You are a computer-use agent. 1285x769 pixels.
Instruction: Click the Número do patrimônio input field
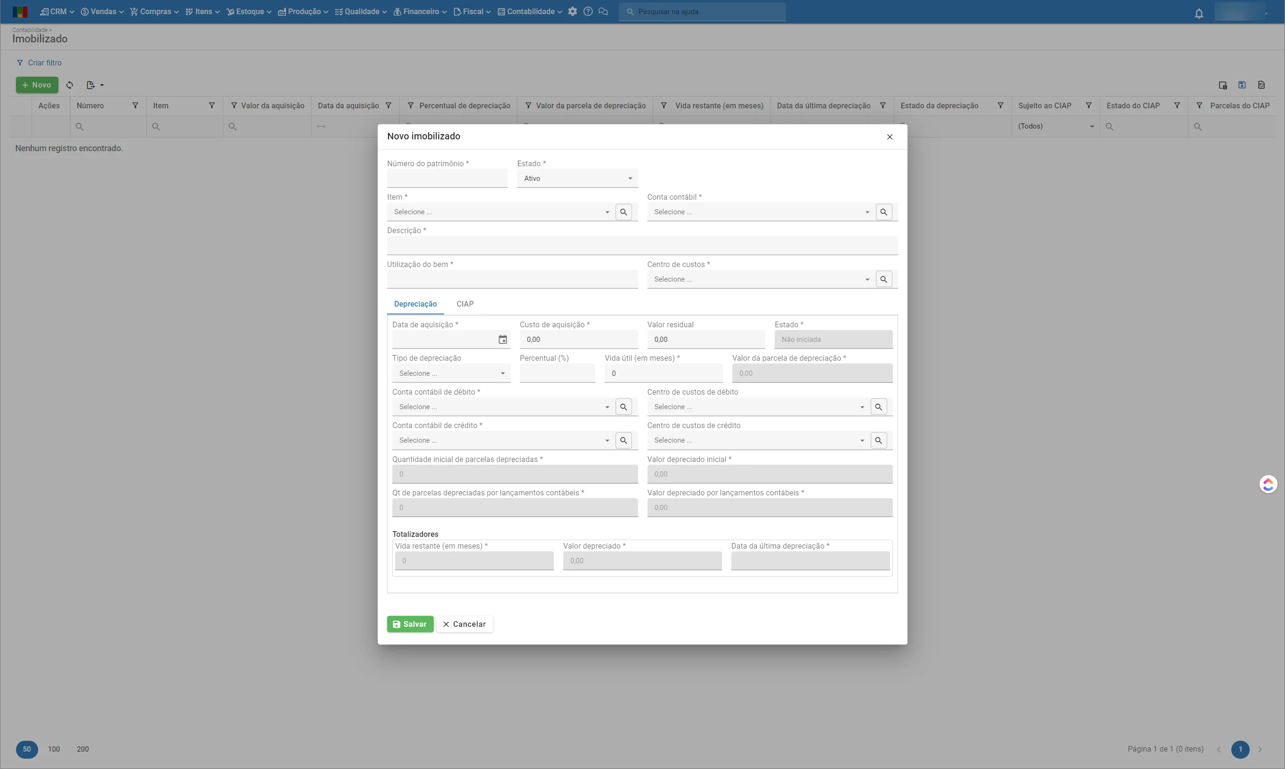(447, 178)
